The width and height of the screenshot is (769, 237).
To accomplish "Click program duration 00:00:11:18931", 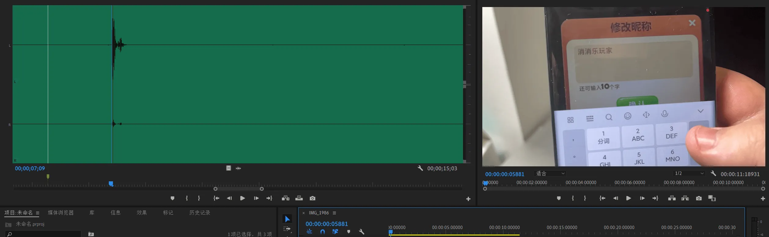I will pos(740,174).
